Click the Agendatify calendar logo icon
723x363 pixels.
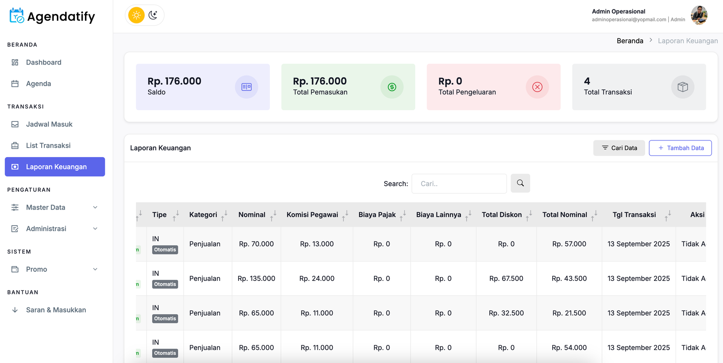point(17,16)
